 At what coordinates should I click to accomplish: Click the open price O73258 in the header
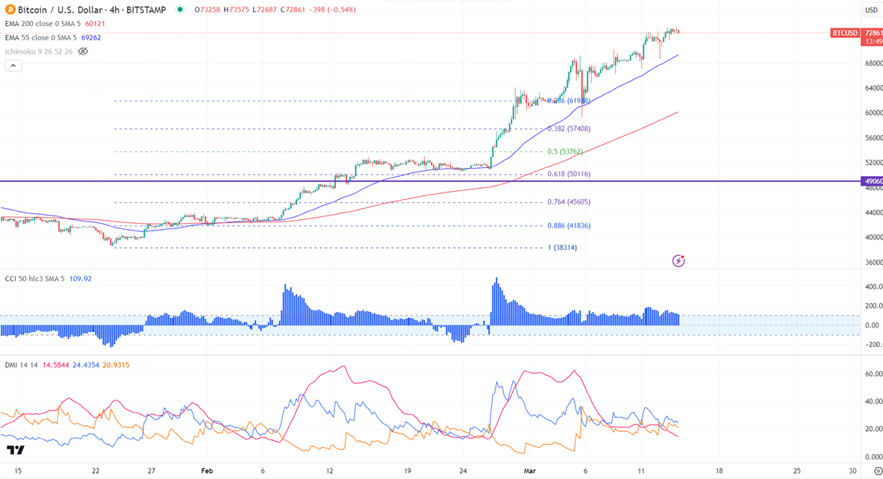click(x=208, y=10)
